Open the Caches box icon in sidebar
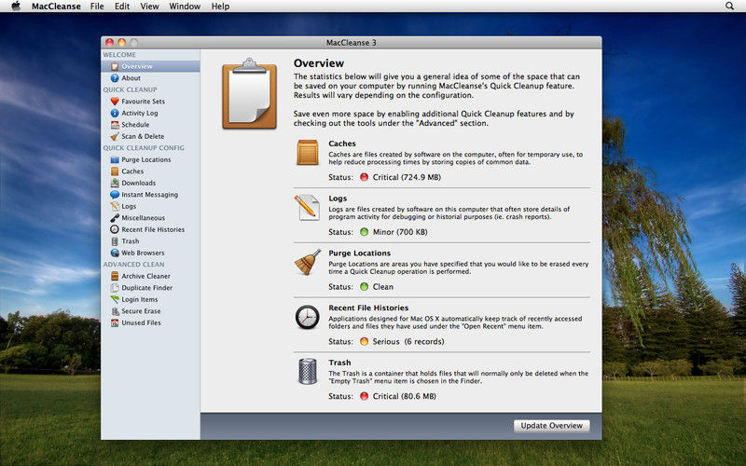Screen dimensions: 746x466 point(115,171)
